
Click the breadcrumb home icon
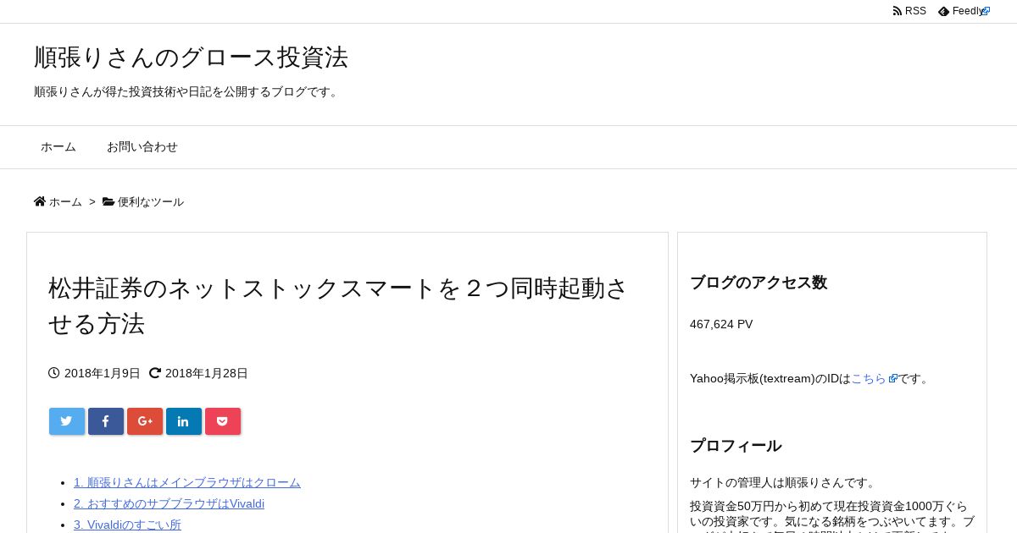40,201
